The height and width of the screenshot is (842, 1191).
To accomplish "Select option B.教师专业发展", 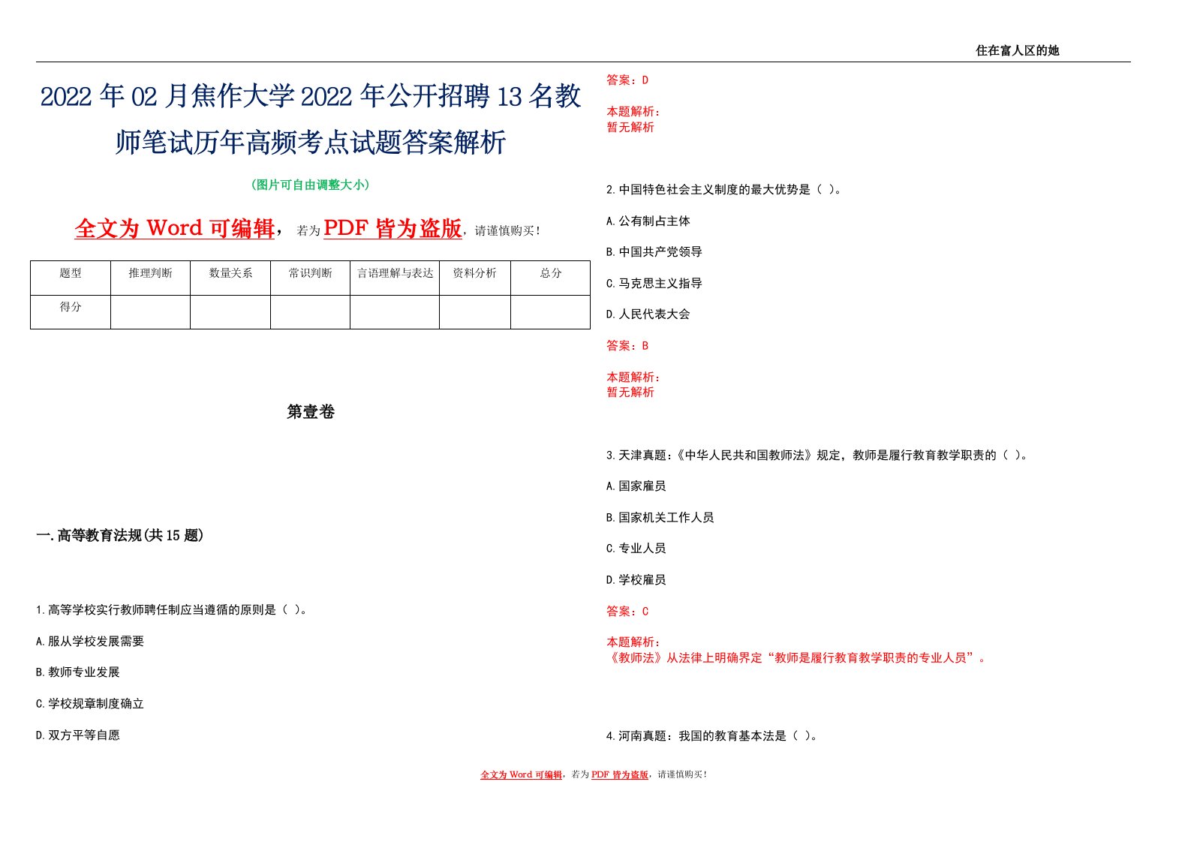I will click(x=78, y=672).
